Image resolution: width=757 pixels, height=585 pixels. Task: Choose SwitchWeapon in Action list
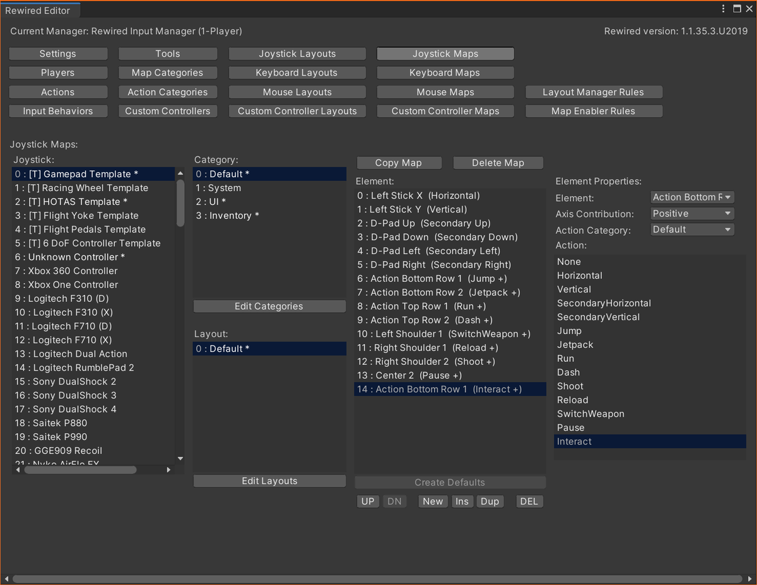(x=650, y=414)
